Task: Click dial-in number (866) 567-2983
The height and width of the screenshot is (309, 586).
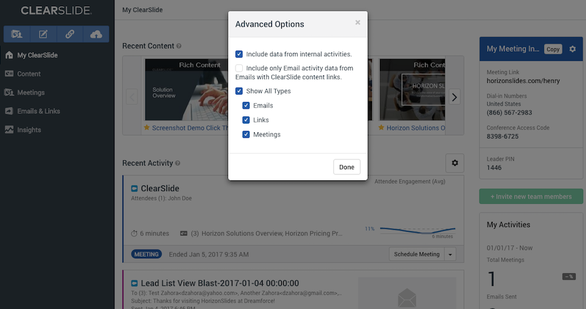Action: pos(509,112)
